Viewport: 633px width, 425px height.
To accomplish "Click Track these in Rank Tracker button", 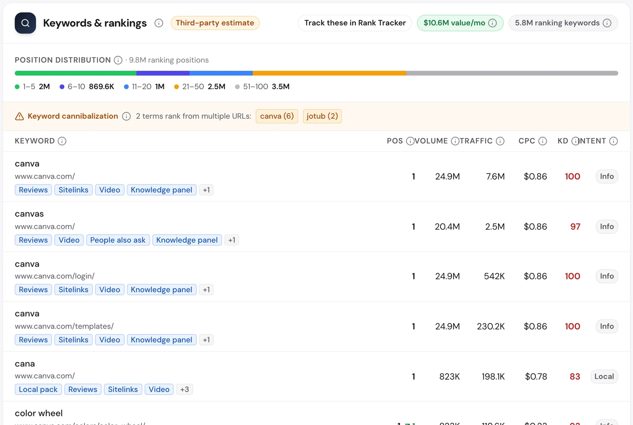I will point(355,23).
